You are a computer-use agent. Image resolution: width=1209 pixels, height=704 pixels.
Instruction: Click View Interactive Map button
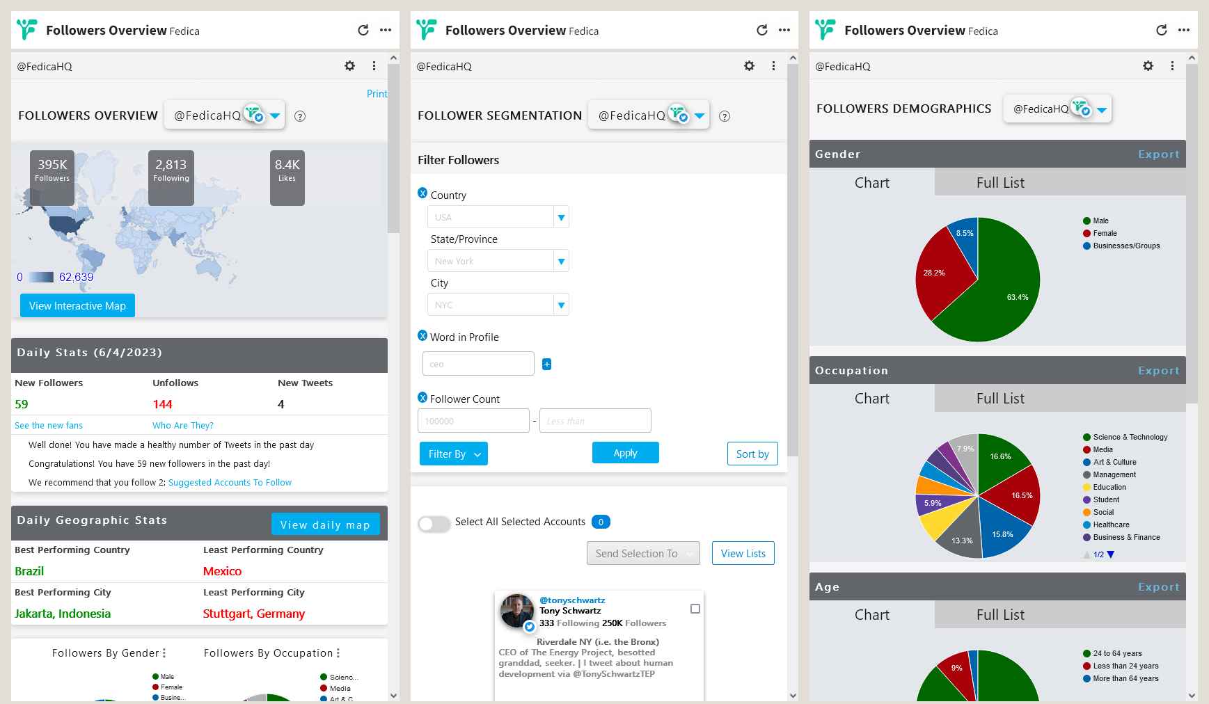[x=77, y=306]
